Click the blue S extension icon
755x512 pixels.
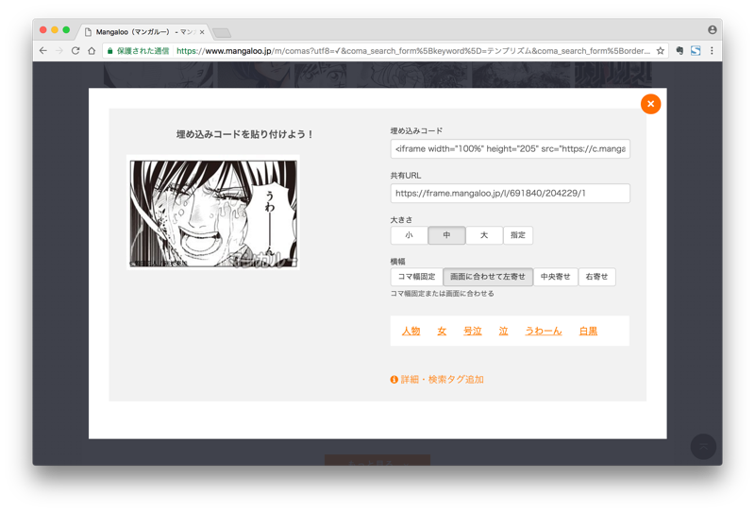[x=696, y=51]
